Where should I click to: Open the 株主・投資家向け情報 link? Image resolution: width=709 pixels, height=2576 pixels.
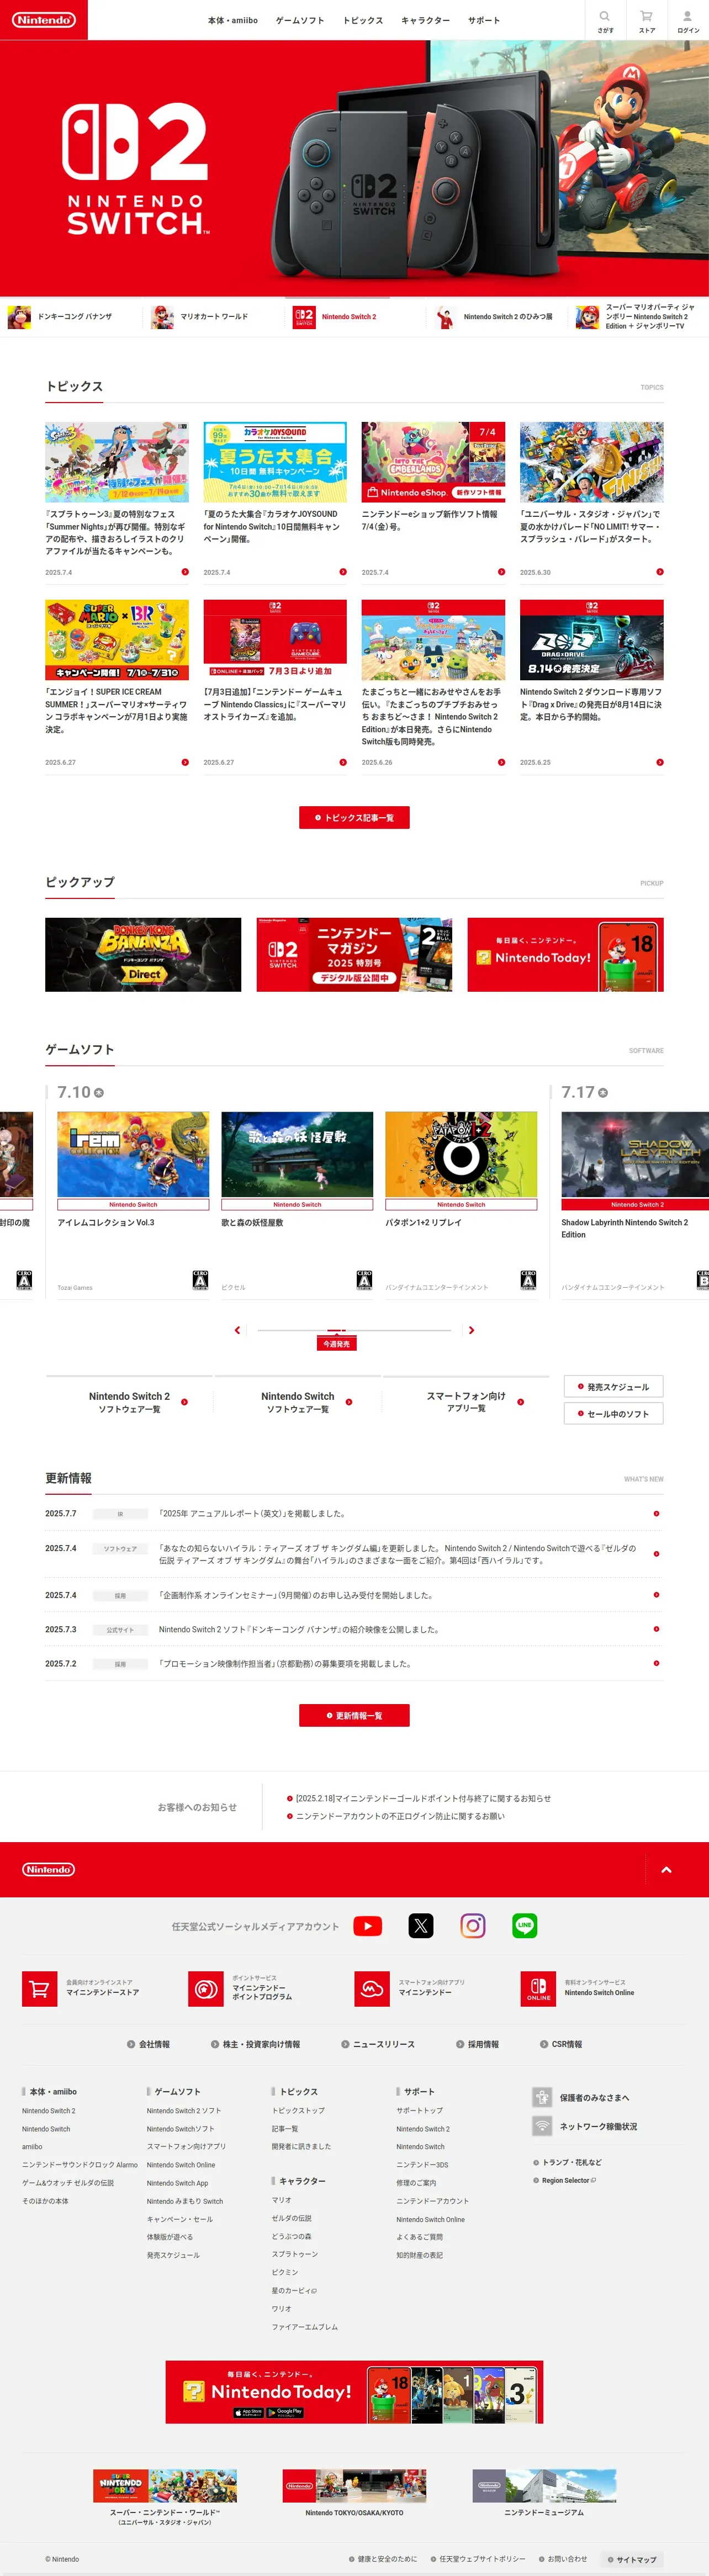(255, 2044)
